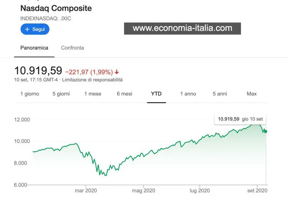The height and width of the screenshot is (202, 288).
Task: Click the 10.919,59 gio 10 set tooltip
Action: 240,119
